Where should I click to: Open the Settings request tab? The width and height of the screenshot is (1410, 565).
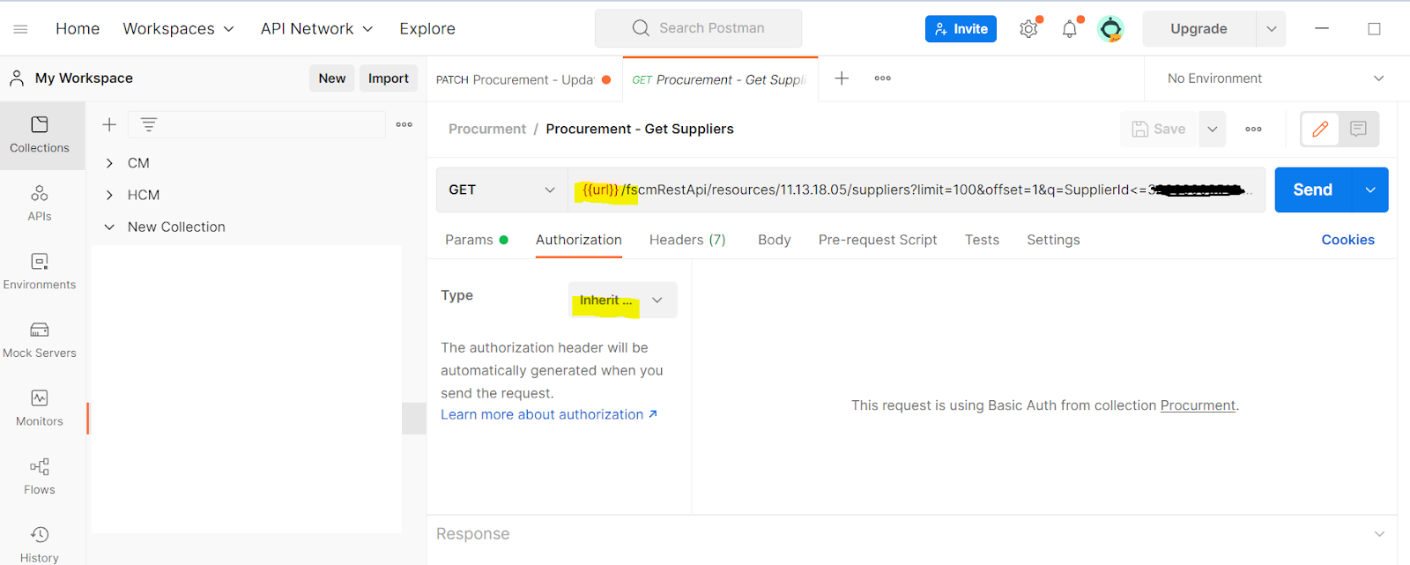(1053, 240)
